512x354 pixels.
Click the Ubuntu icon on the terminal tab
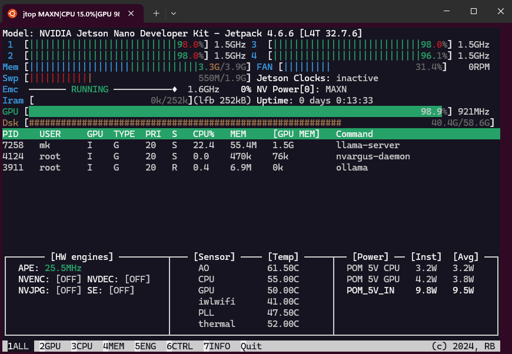pyautogui.click(x=12, y=14)
